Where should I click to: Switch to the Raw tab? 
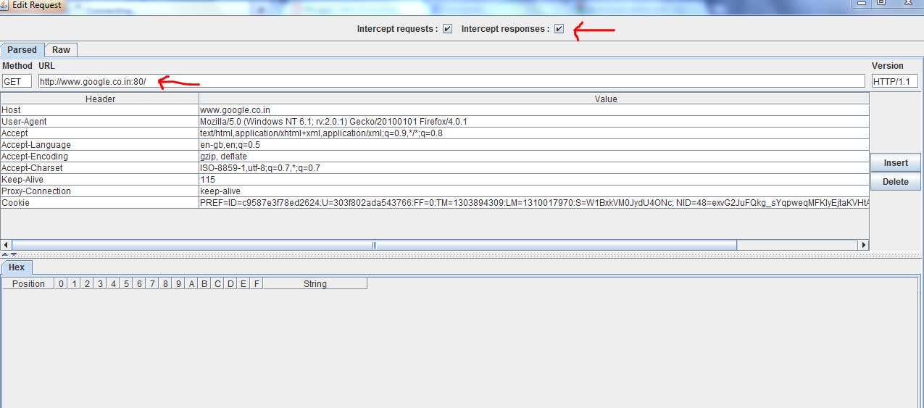pos(61,50)
